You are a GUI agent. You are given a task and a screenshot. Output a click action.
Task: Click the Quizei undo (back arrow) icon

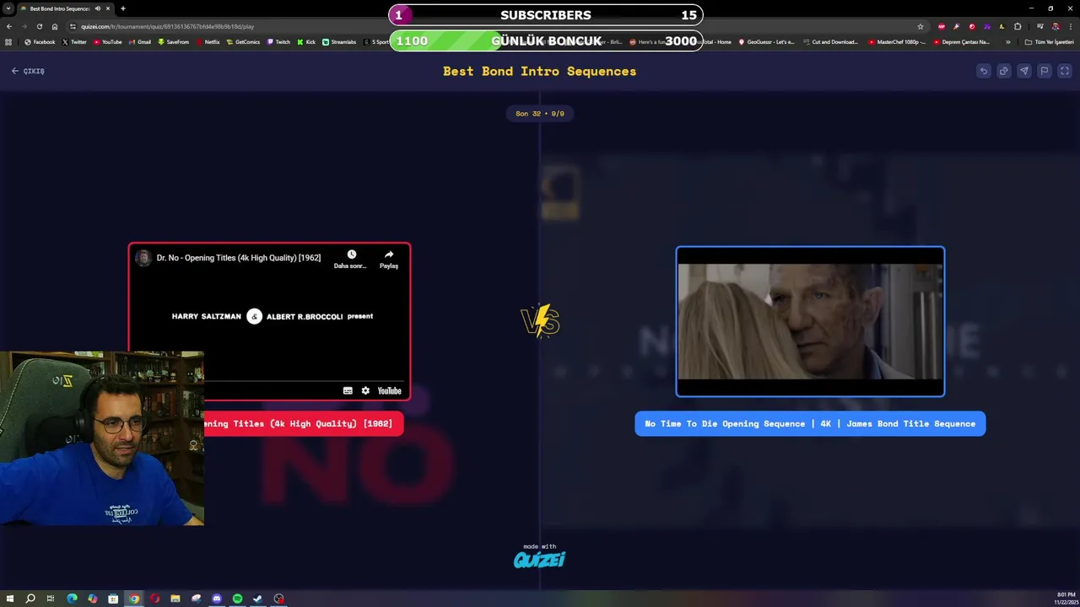coord(983,71)
